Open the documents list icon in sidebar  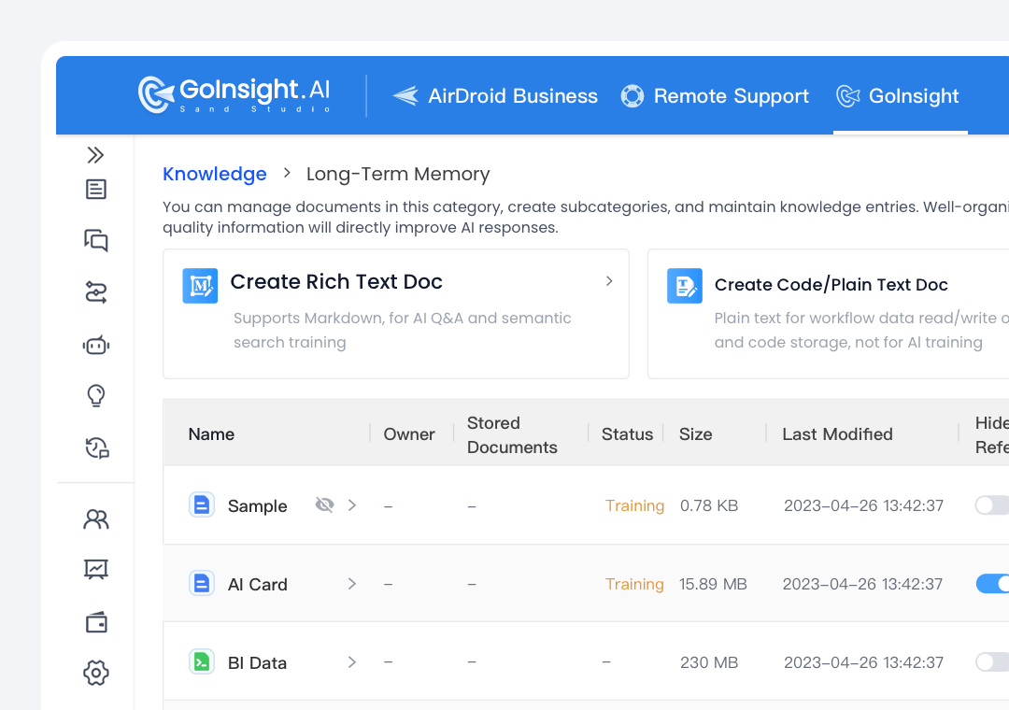pos(95,190)
